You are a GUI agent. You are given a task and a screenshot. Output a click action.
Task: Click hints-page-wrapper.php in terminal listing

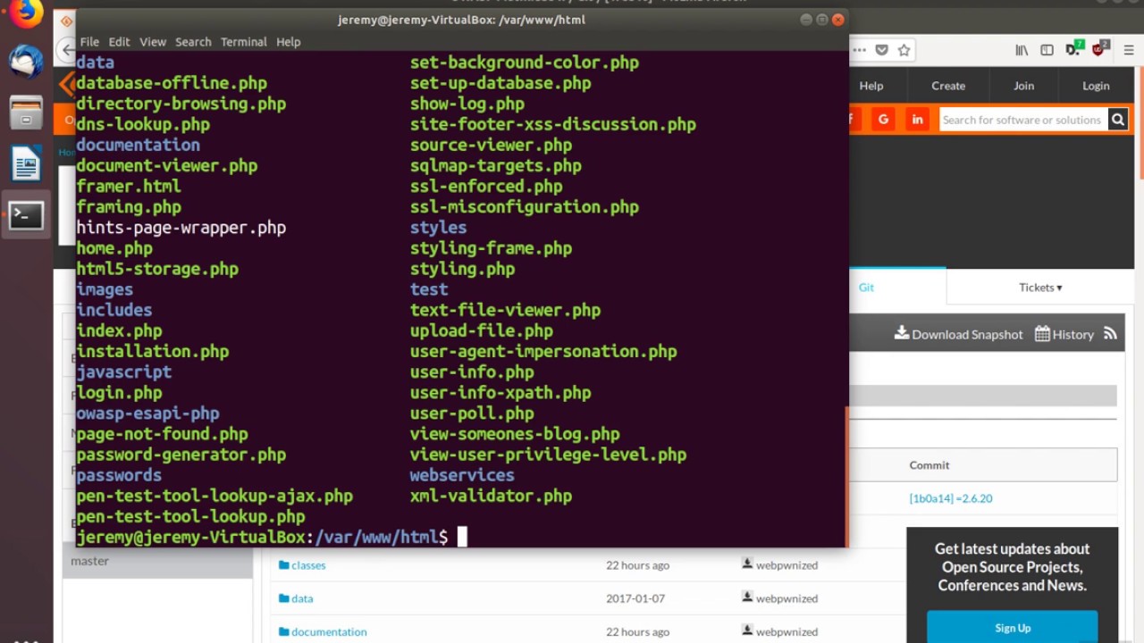181,228
